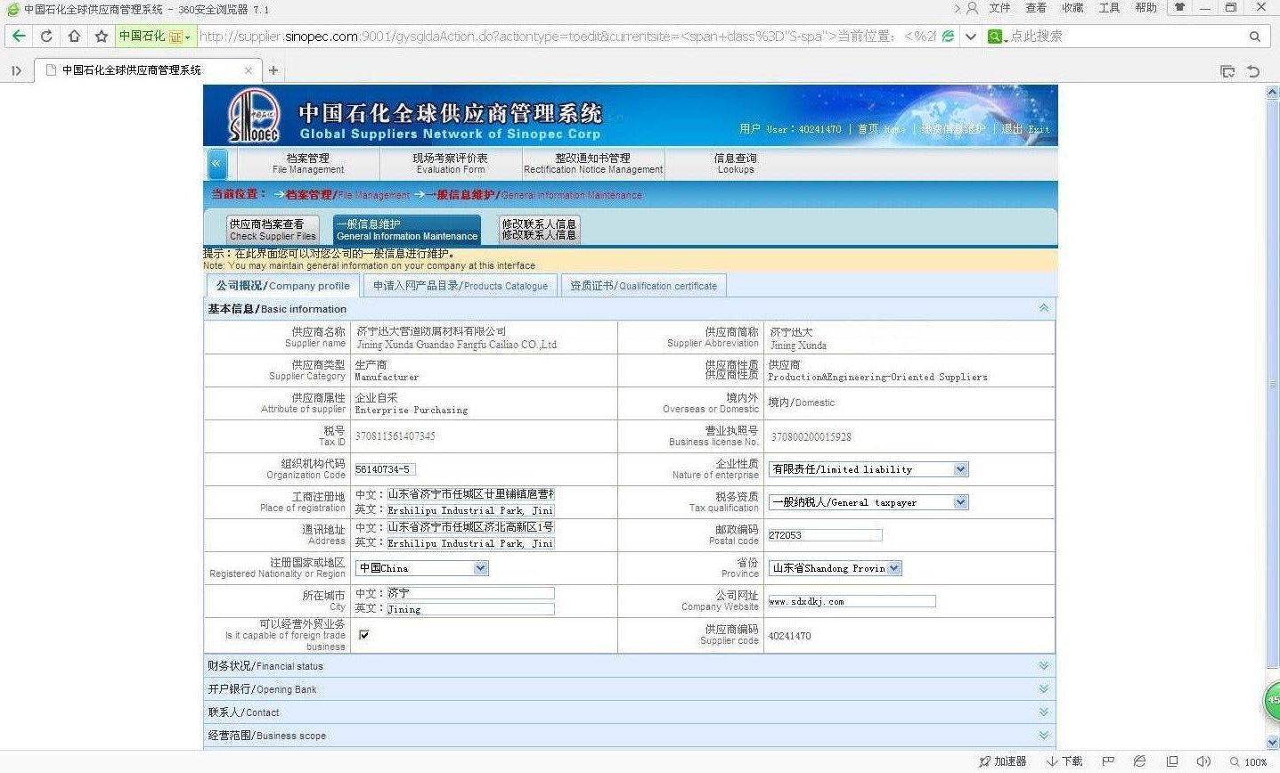Viewport: 1280px width, 773px height.
Task: Click the Organization Code input field
Action: (385, 469)
